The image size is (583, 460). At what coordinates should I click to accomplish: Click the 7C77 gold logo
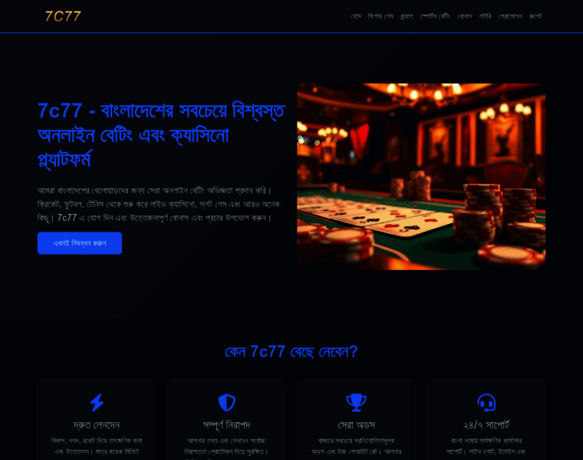(63, 16)
